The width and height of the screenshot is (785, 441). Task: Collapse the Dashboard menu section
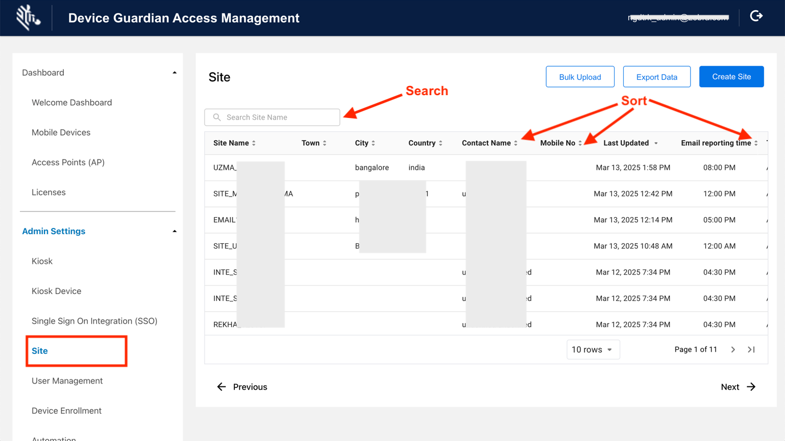[174, 73]
